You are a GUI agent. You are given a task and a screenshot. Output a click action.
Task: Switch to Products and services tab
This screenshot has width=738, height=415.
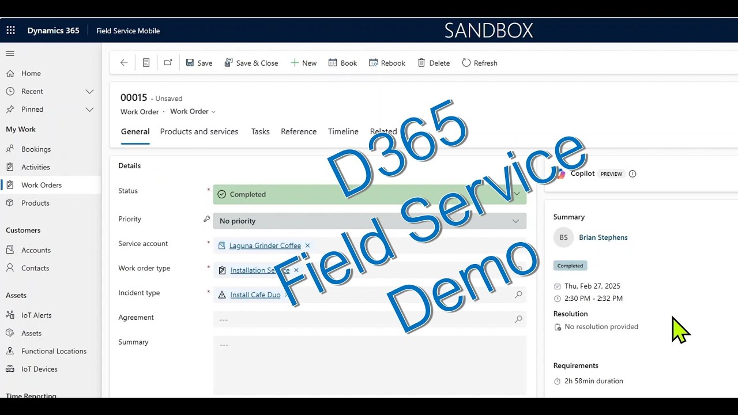tap(199, 132)
